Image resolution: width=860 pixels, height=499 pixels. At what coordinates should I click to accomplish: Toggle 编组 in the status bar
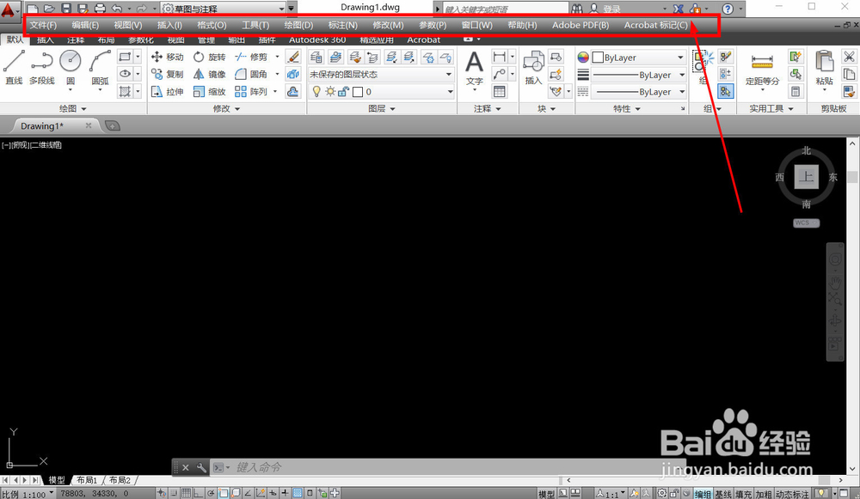coord(703,494)
